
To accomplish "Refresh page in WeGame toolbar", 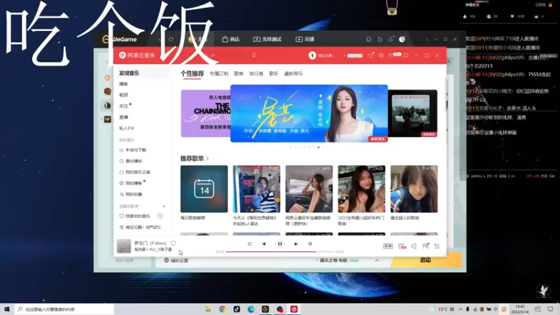I will 171,39.
